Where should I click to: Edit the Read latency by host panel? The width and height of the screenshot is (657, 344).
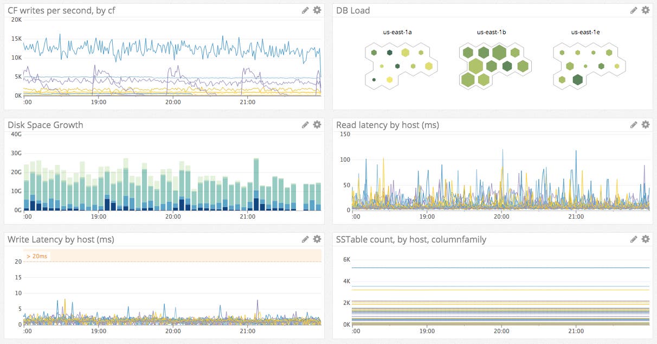[x=634, y=124]
